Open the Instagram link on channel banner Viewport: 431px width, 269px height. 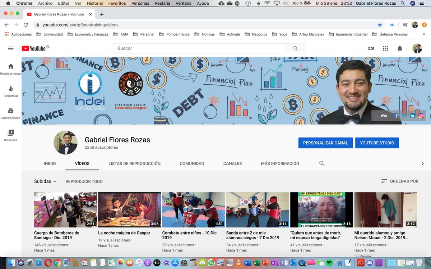click(421, 116)
